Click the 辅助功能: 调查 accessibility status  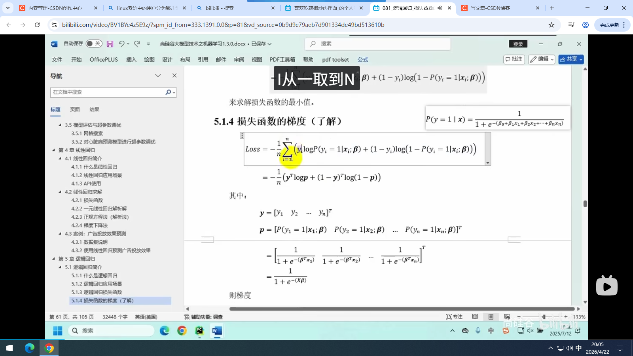[x=203, y=317]
